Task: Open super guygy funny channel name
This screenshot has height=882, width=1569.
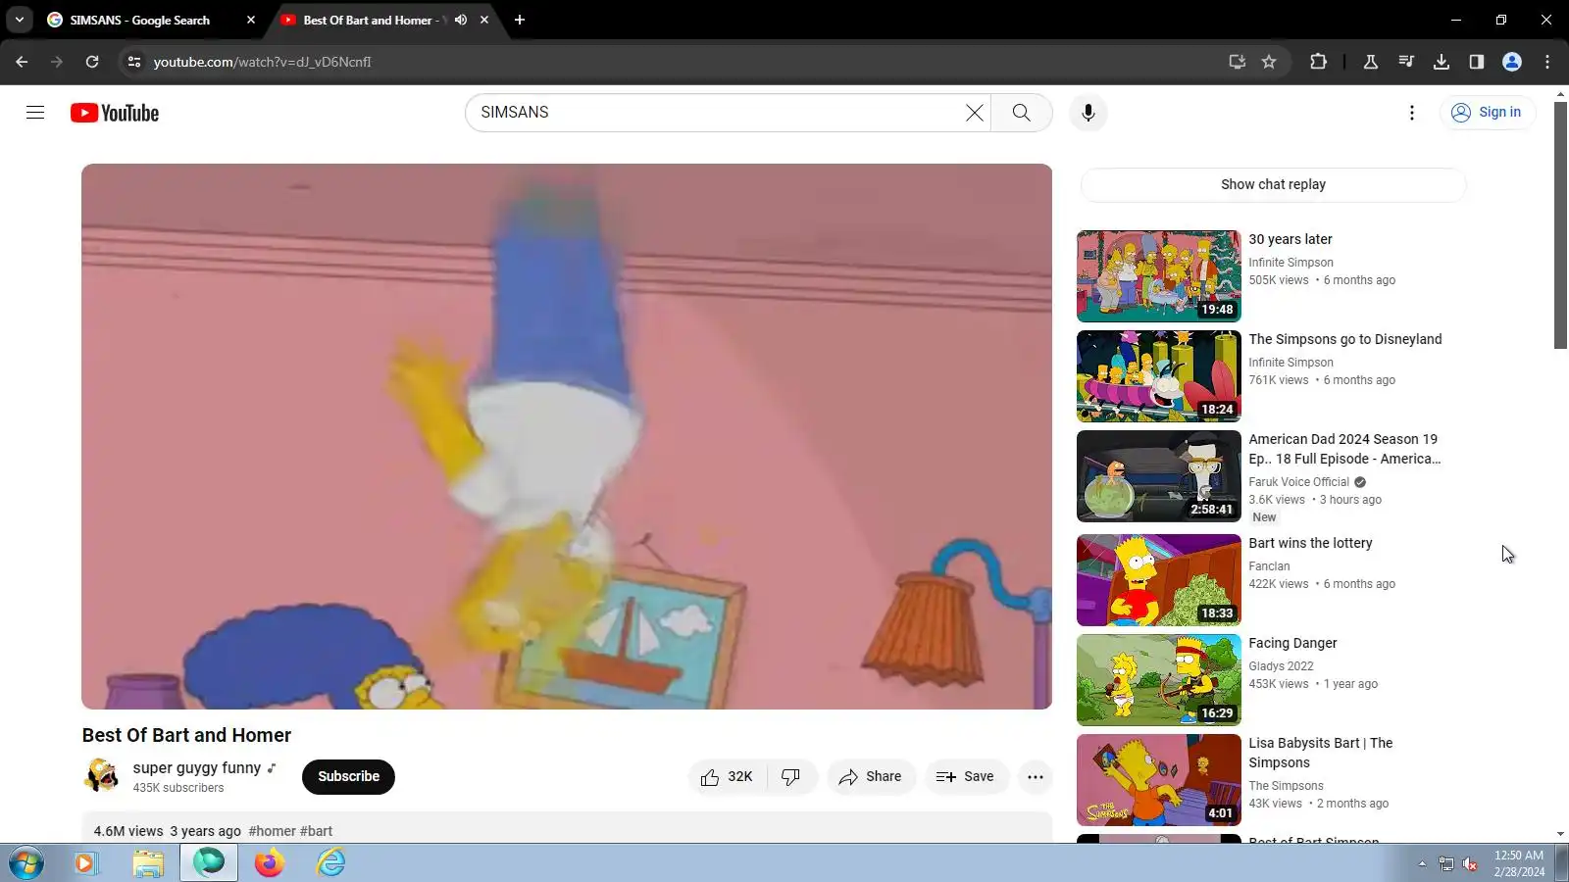Action: (197, 768)
